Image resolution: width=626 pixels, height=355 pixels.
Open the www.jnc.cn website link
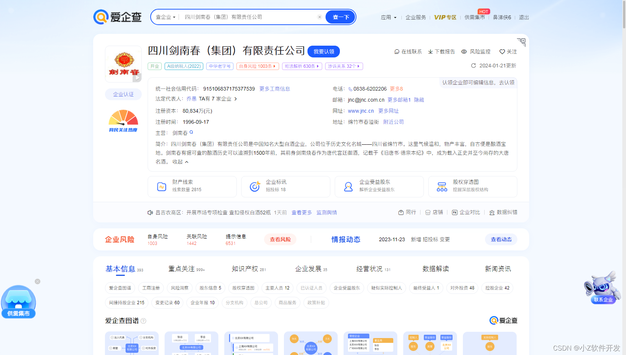361,111
